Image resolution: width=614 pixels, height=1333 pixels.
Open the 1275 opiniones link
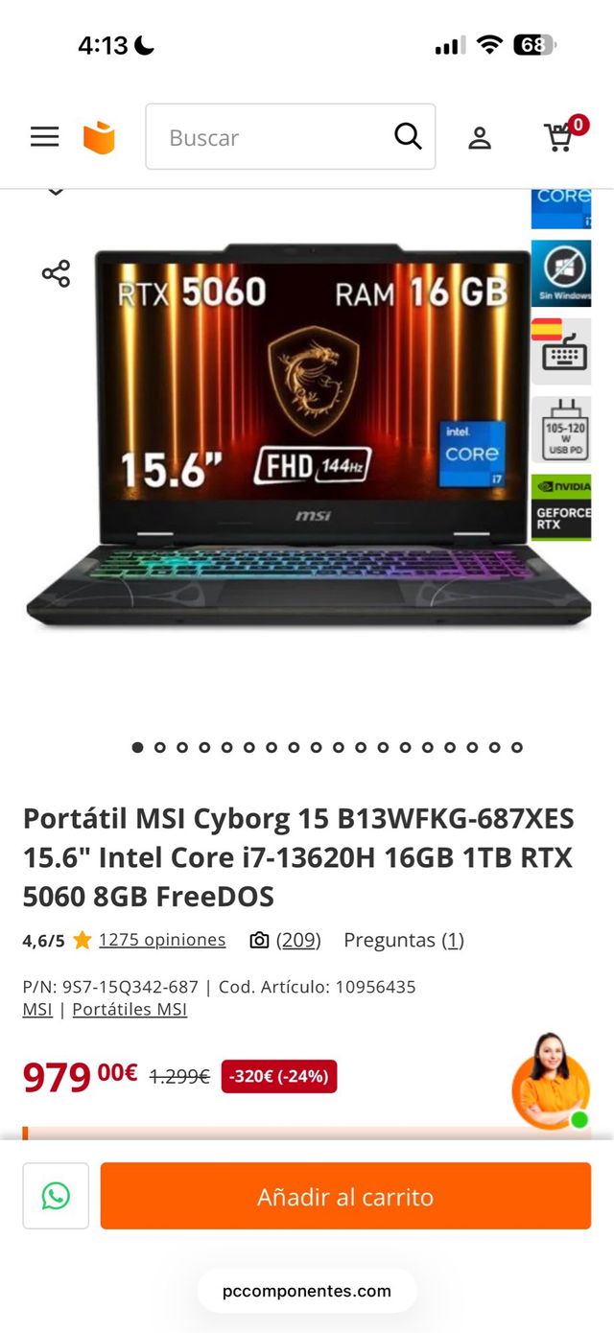(x=162, y=940)
